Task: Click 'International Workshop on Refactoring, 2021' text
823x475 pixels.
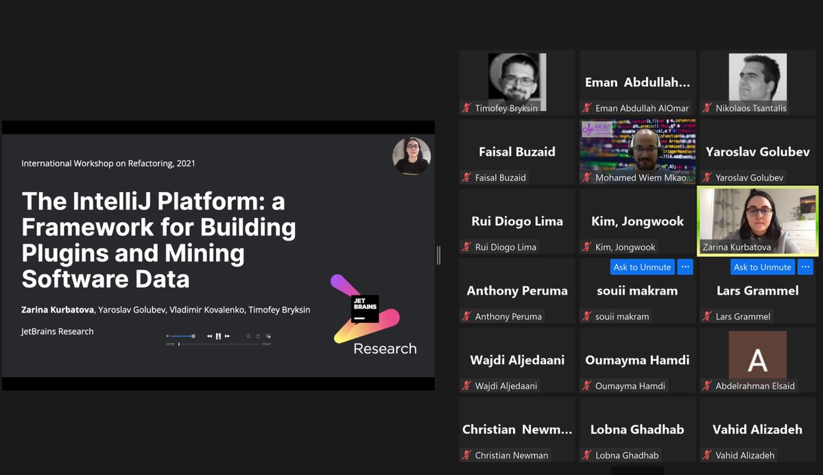Action: click(x=108, y=164)
